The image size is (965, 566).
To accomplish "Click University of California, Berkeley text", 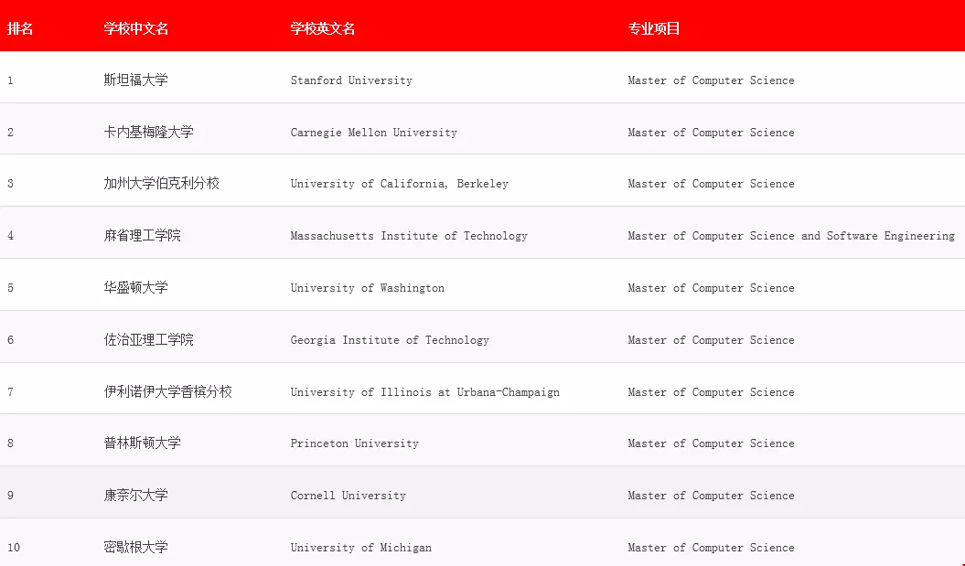I will [x=400, y=184].
